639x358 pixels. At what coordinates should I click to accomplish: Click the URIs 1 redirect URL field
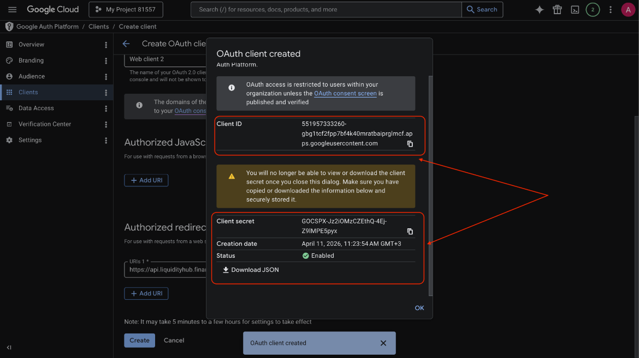[x=165, y=269]
